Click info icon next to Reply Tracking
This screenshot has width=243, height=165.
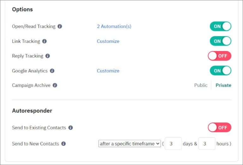coord(48,56)
